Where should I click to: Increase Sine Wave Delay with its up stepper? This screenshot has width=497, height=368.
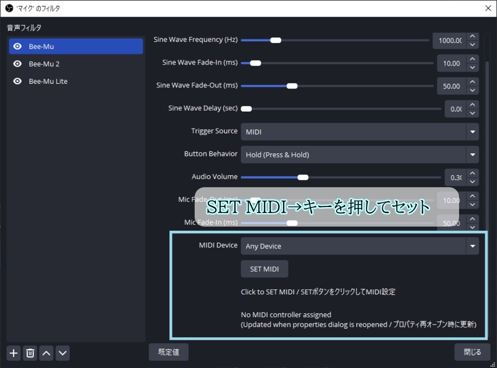point(472,105)
